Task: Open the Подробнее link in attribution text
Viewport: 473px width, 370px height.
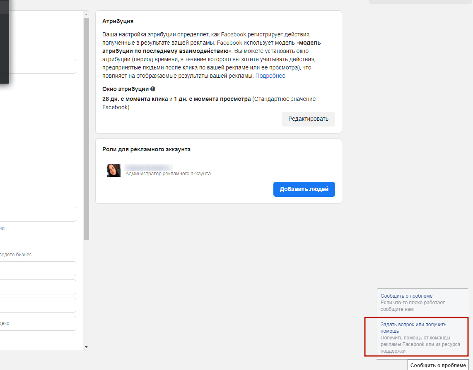Action: tap(270, 76)
